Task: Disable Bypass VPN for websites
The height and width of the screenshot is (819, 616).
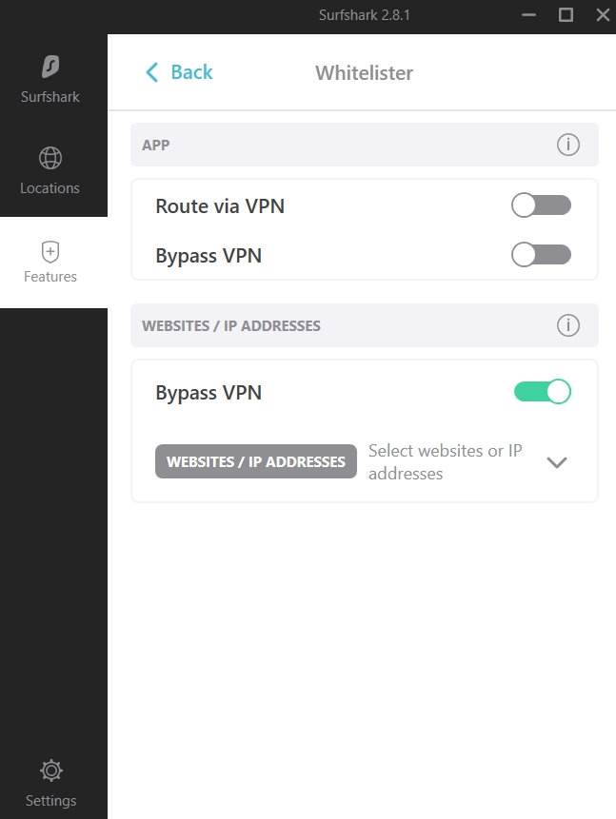Action: click(x=541, y=391)
